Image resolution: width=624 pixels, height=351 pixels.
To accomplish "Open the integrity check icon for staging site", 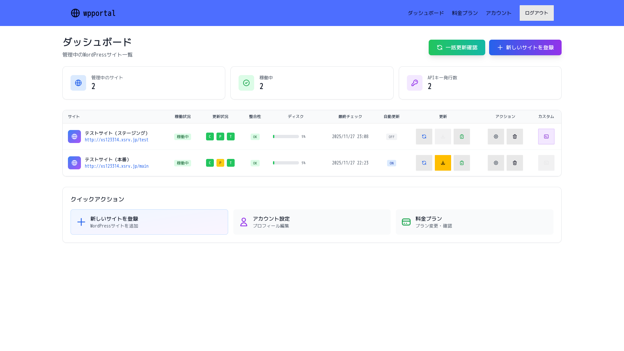I will tap(461, 136).
